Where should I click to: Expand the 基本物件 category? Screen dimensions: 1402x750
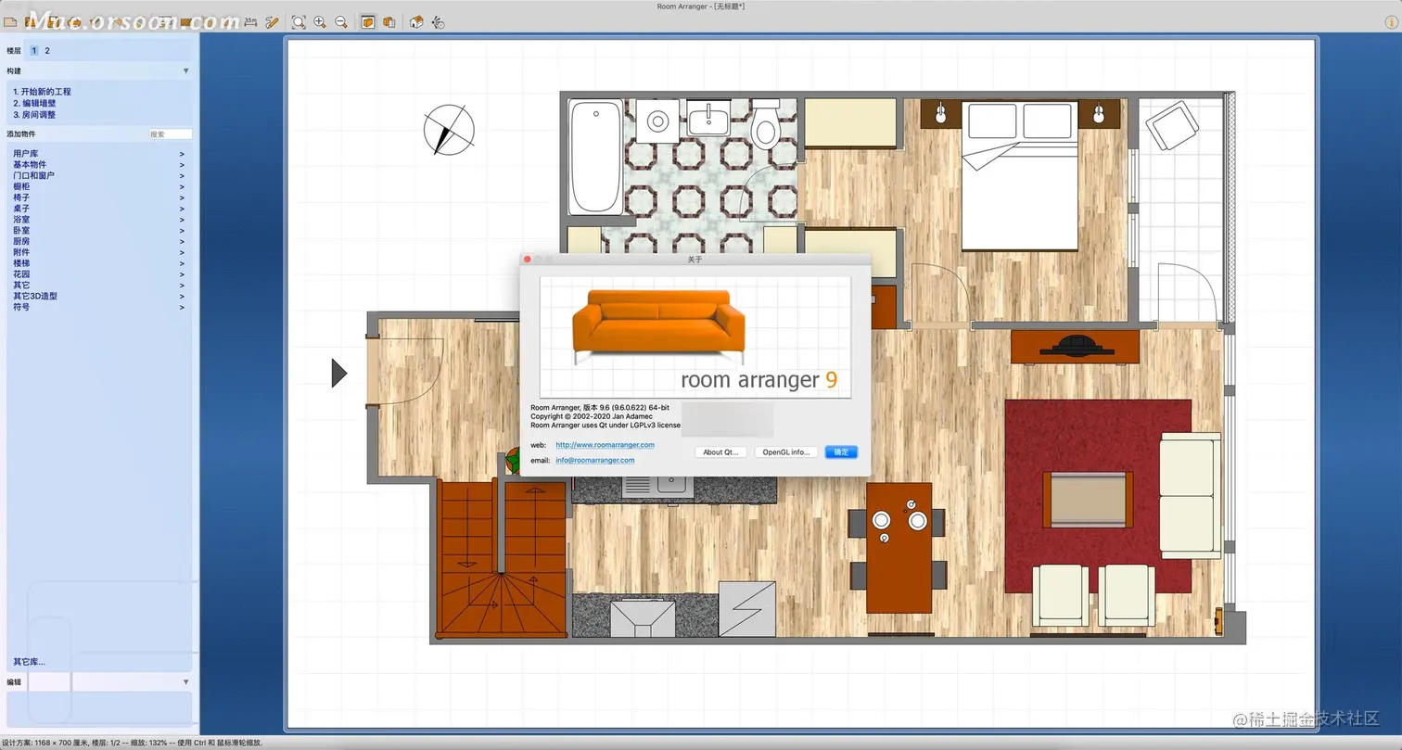coord(97,165)
